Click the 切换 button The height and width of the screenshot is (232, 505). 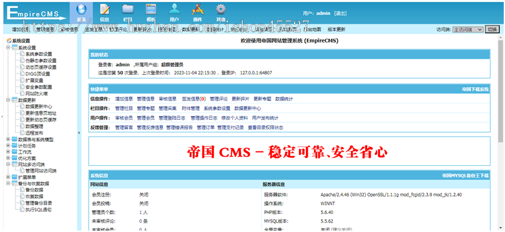(x=492, y=29)
